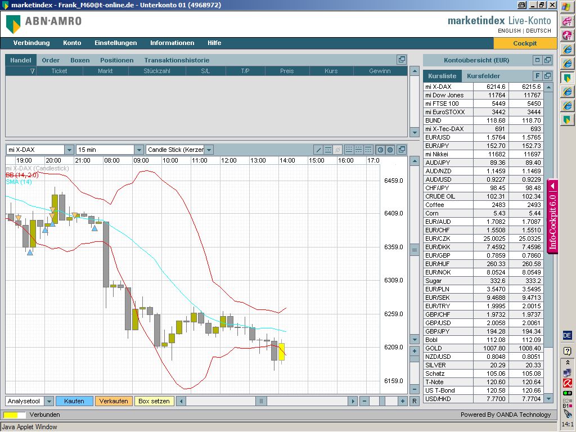Minimize the Kontoübersicht panel
576x432 pixels.
[537, 60]
